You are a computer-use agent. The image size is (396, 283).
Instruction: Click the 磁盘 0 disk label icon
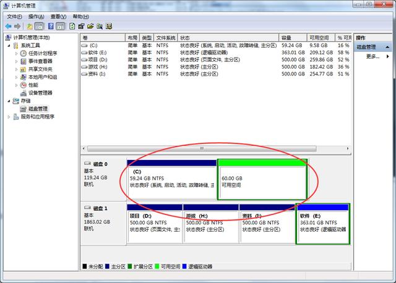[x=88, y=164]
